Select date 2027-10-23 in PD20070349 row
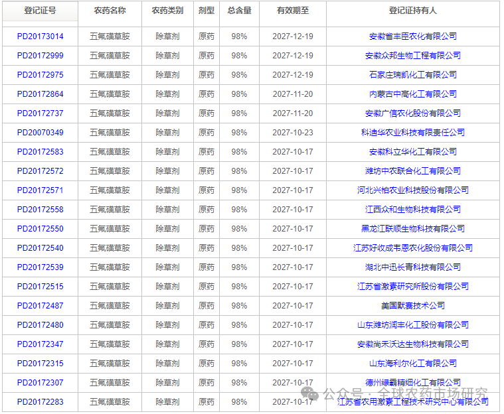This screenshot has height=414, width=504. pyautogui.click(x=293, y=133)
